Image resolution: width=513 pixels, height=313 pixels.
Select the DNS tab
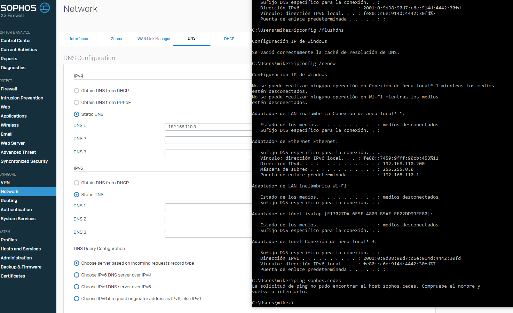[x=191, y=39]
